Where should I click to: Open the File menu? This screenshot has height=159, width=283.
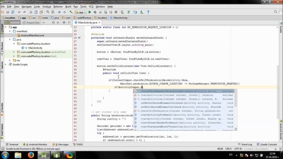3,7
